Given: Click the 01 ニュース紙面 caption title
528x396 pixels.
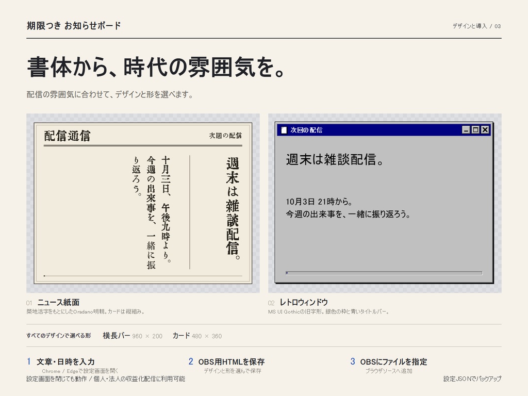Looking at the screenshot, I should click(x=53, y=302).
